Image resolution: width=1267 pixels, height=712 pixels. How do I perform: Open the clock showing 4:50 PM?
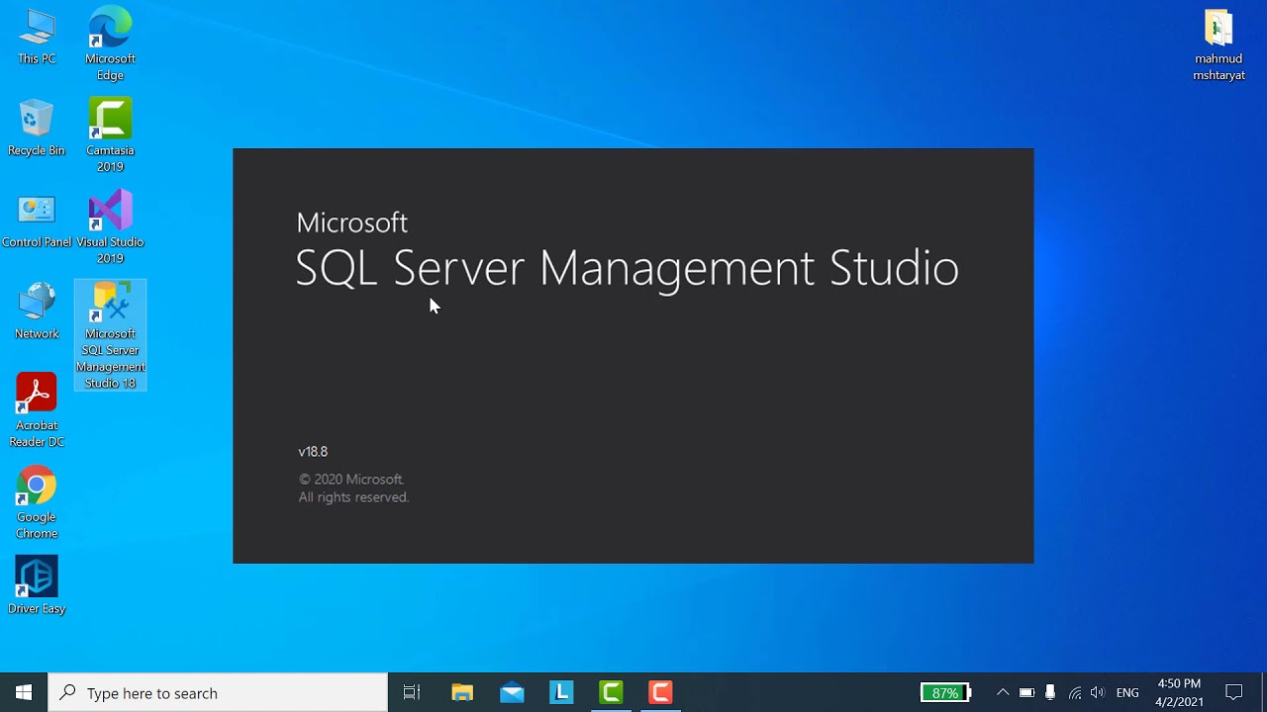click(x=1179, y=692)
